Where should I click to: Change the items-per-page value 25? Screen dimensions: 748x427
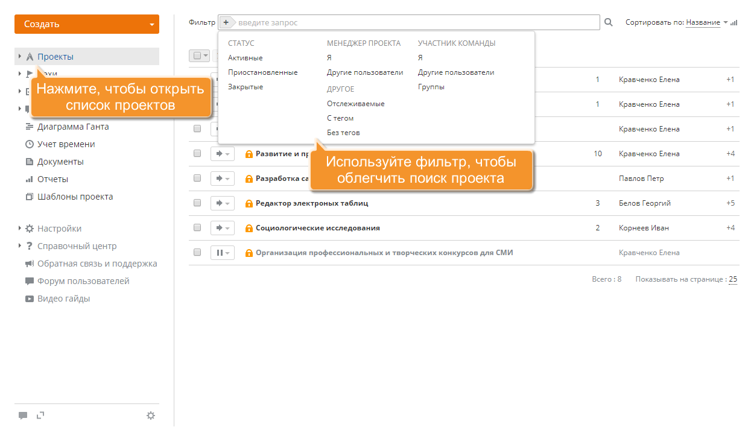pos(733,280)
